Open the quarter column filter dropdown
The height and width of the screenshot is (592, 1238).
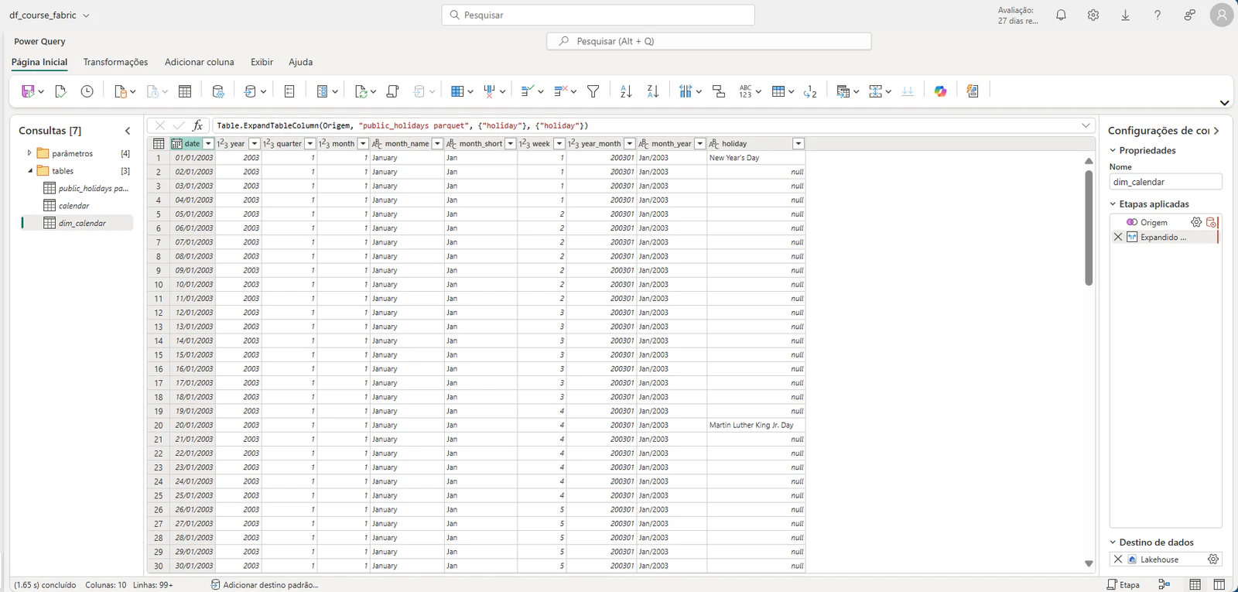pyautogui.click(x=310, y=143)
